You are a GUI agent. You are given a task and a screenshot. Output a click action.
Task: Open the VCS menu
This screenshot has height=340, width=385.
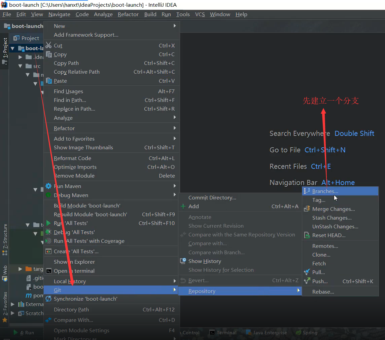click(x=200, y=14)
